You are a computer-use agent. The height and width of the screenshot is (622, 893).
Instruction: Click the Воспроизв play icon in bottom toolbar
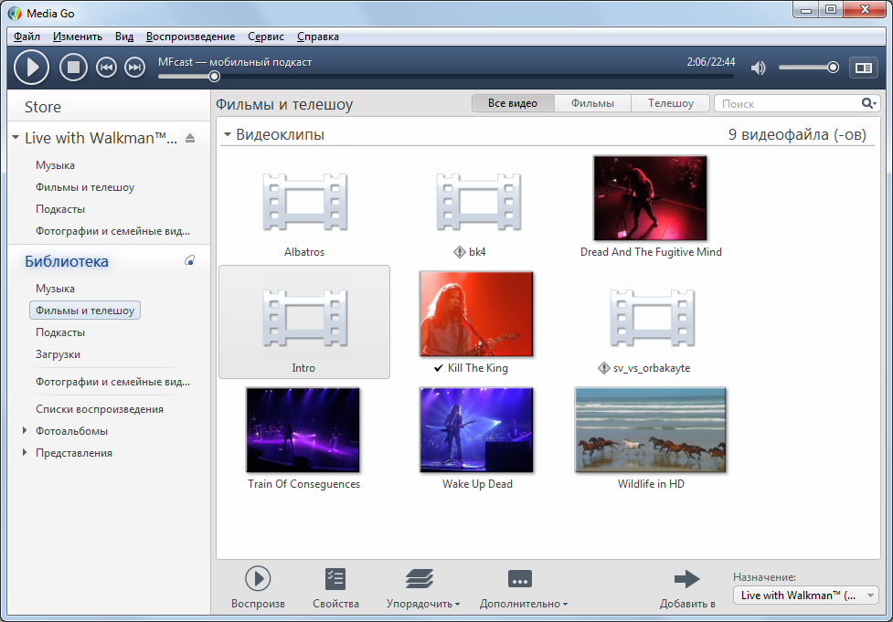pos(258,579)
